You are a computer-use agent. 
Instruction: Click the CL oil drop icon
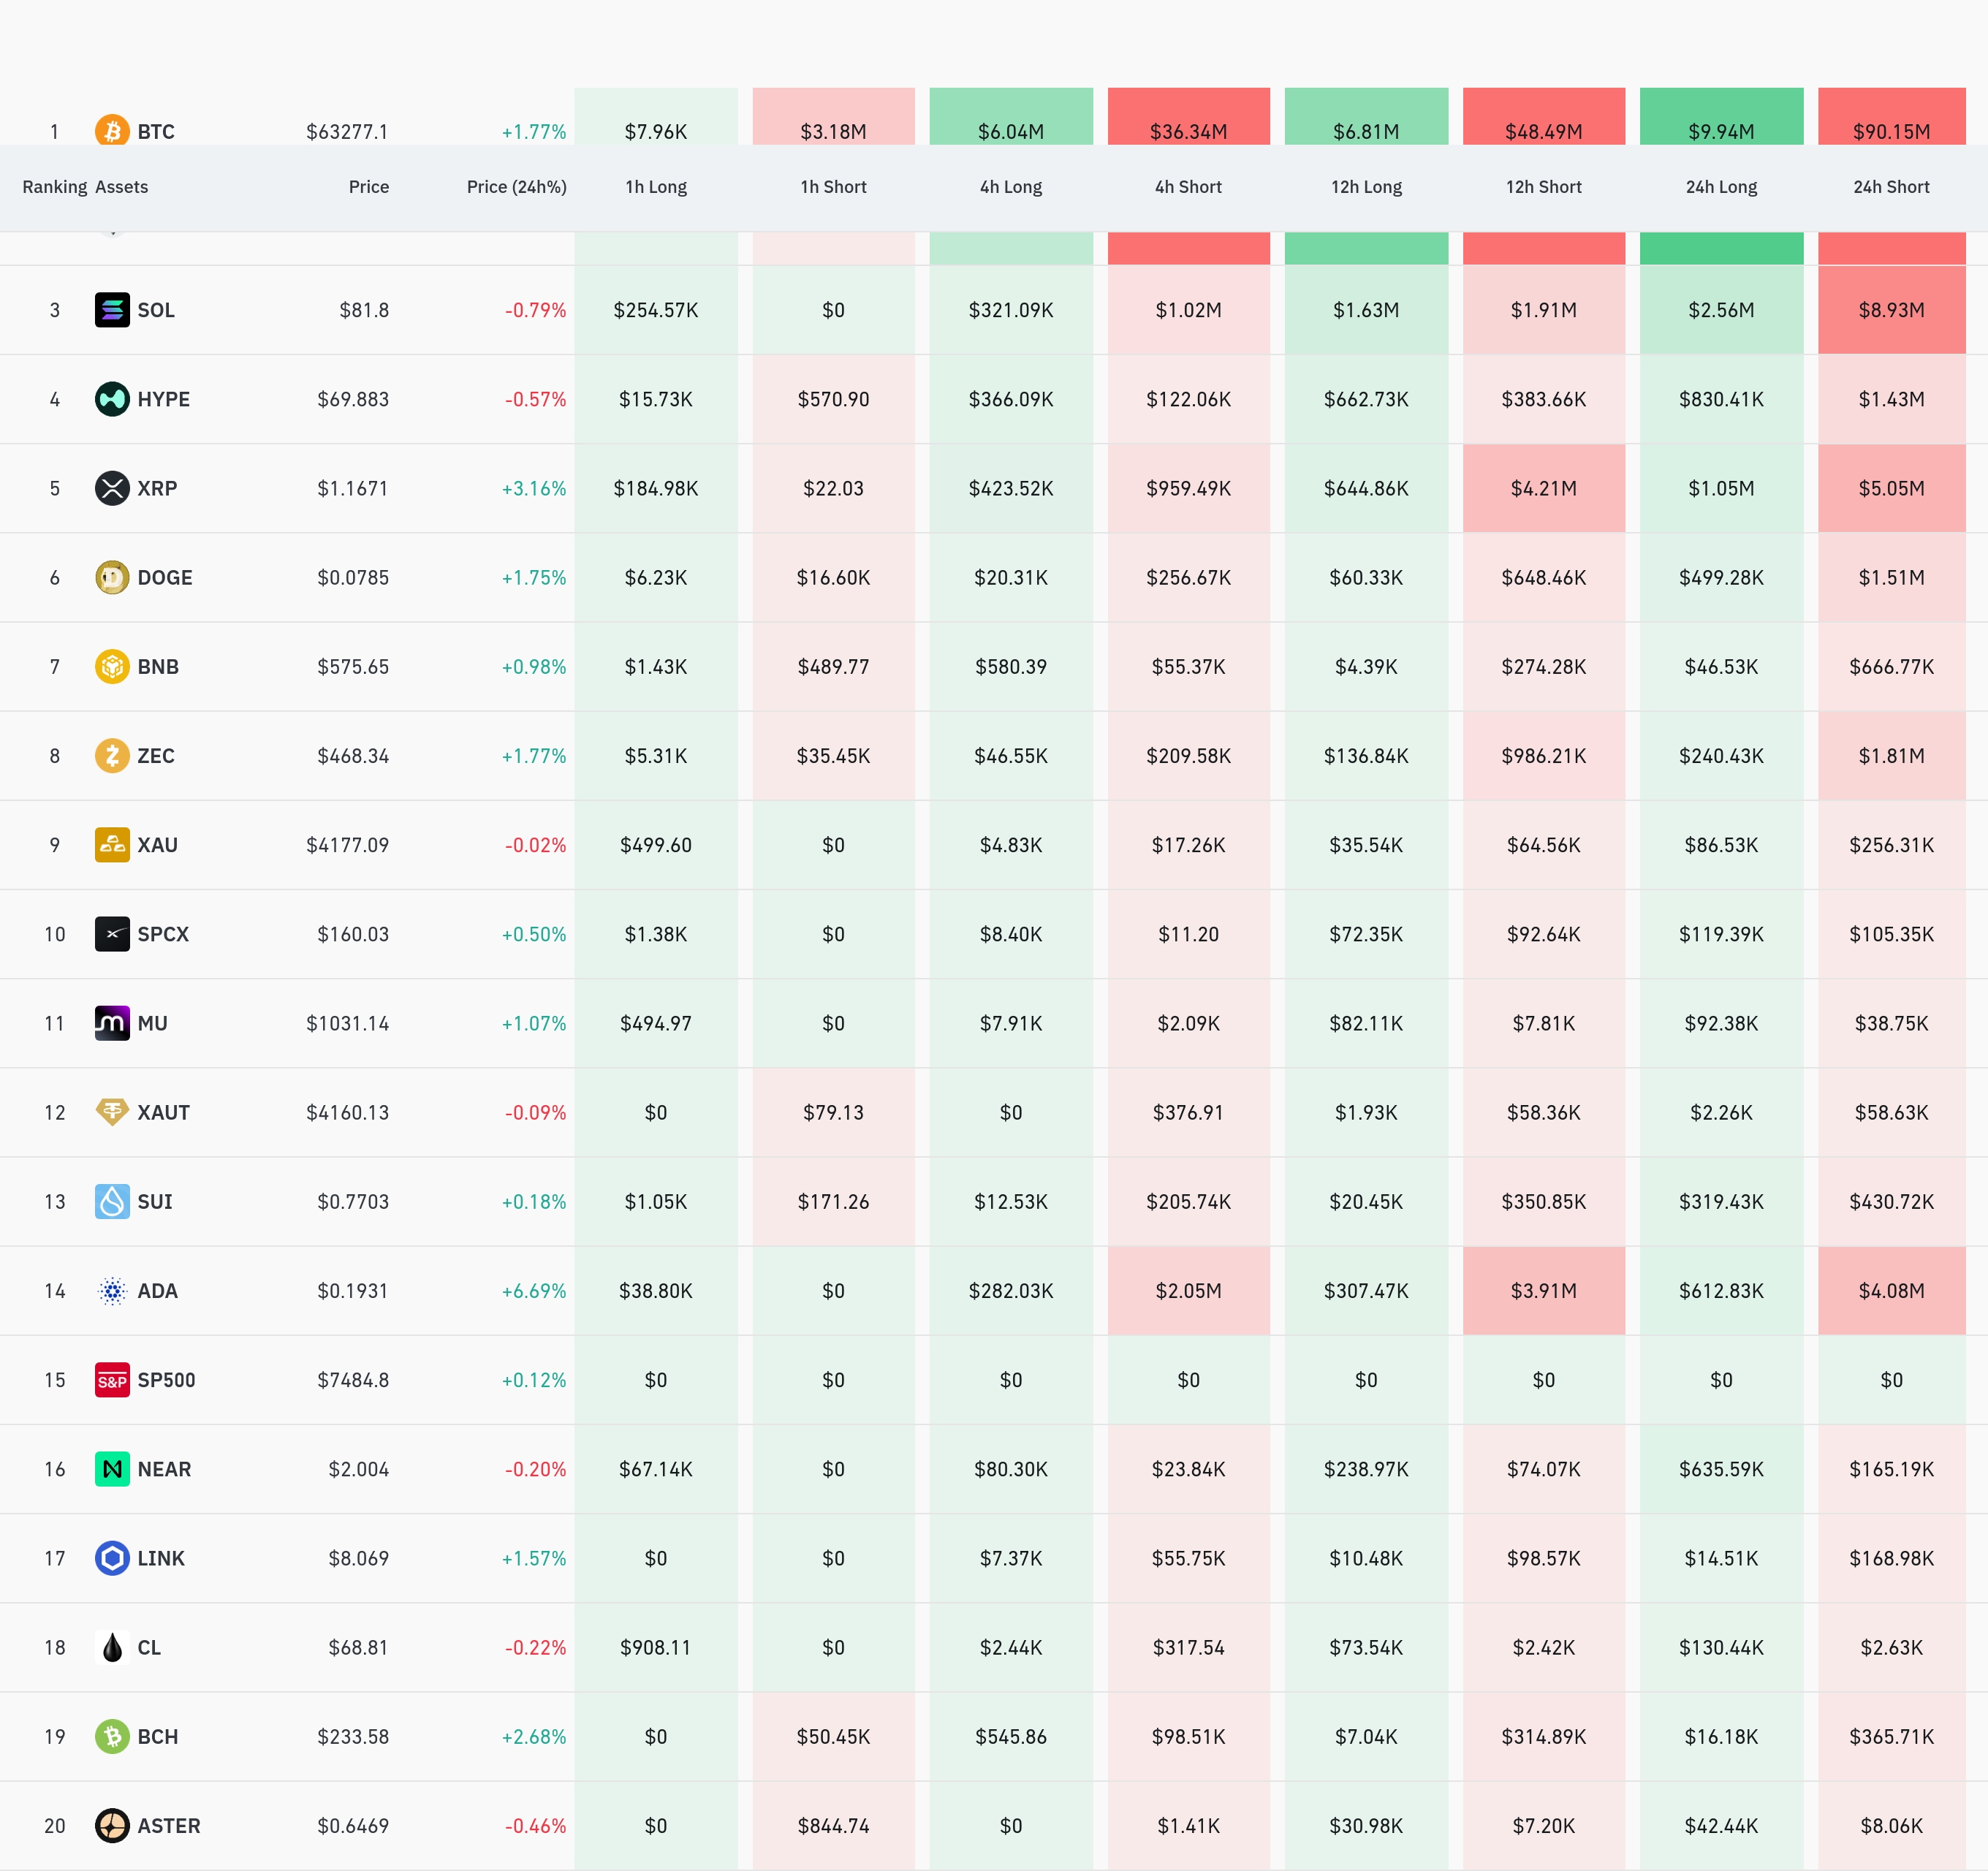click(x=112, y=1647)
